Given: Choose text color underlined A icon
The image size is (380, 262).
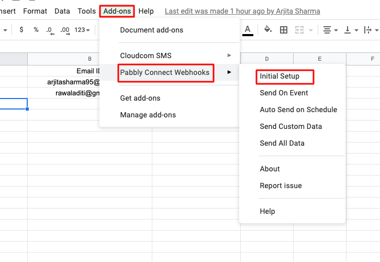Looking at the screenshot, I should coord(248,30).
